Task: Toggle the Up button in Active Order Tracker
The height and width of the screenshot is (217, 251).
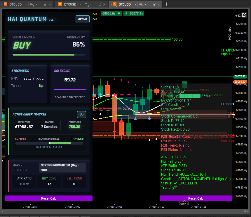Action: pyautogui.click(x=81, y=115)
